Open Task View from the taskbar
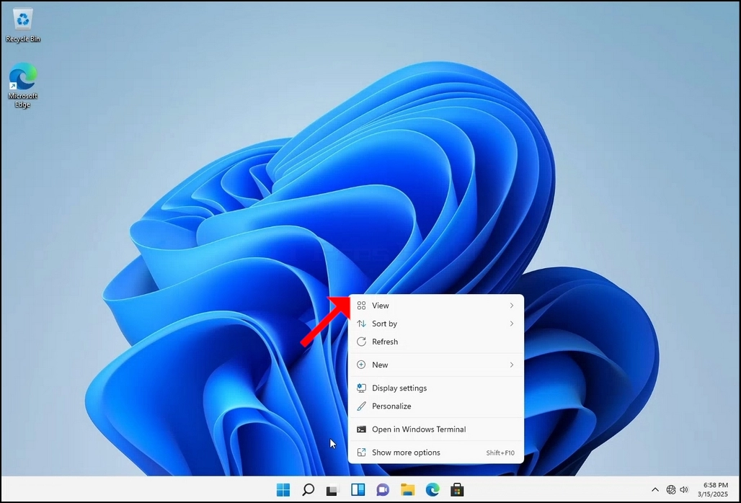Image resolution: width=741 pixels, height=503 pixels. click(333, 490)
